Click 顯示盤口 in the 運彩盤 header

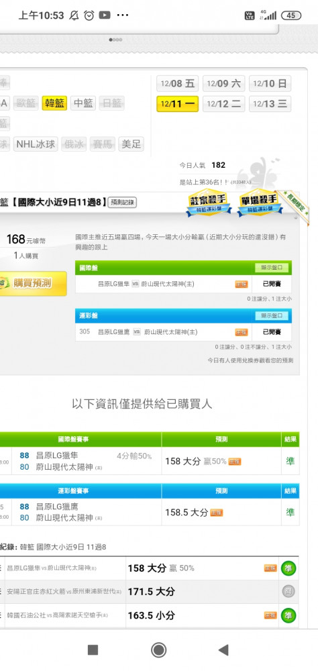click(272, 316)
